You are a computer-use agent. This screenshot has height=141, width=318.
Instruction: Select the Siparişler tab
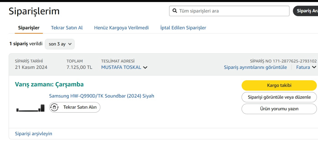pos(29,28)
